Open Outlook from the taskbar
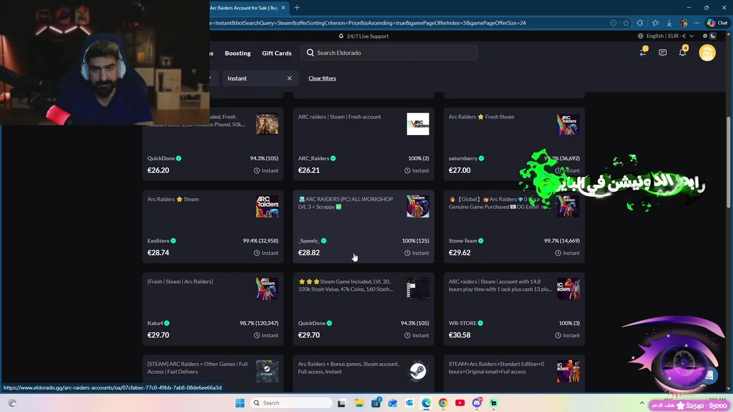This screenshot has width=733, height=412. click(x=409, y=403)
